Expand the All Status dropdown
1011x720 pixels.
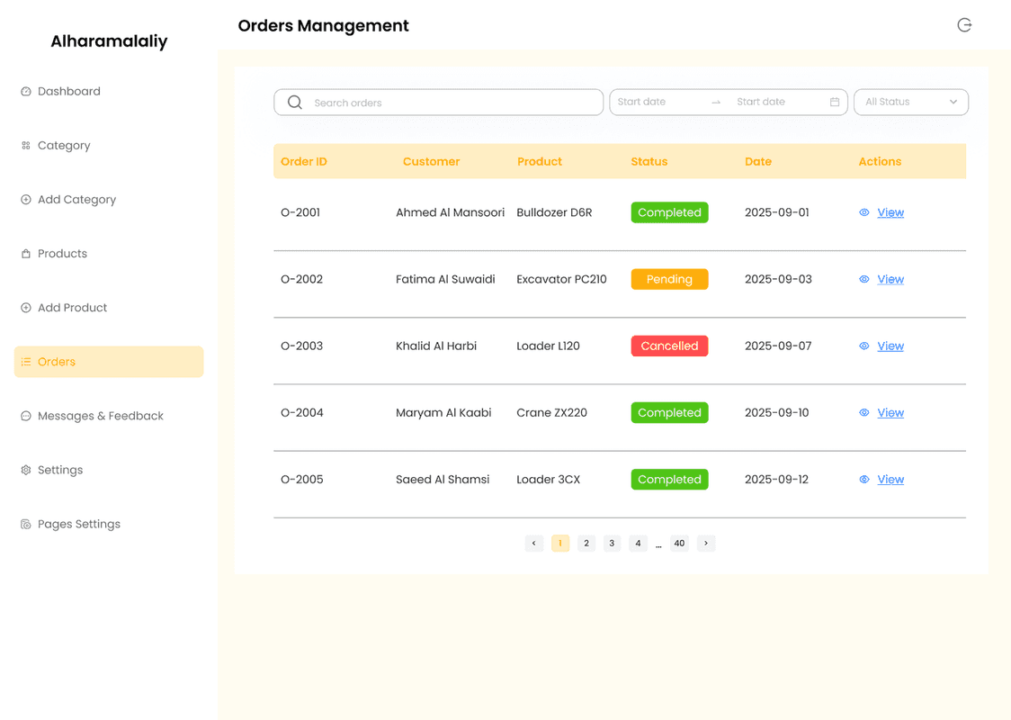tap(910, 103)
